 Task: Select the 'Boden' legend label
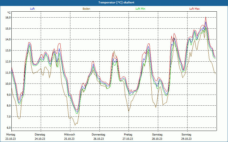(x=86, y=9)
